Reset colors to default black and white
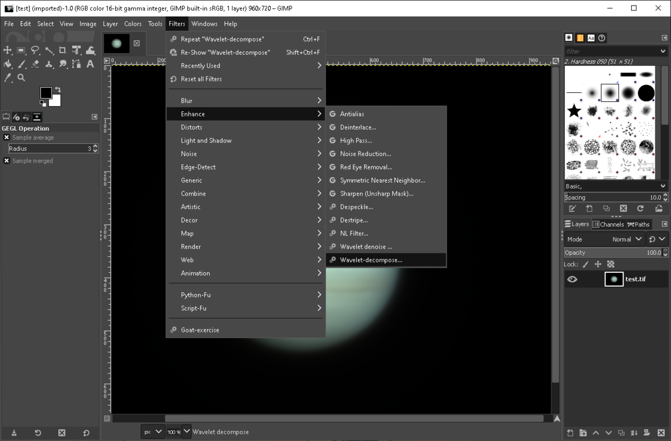Screen dimensions: 671x441 tap(43, 103)
